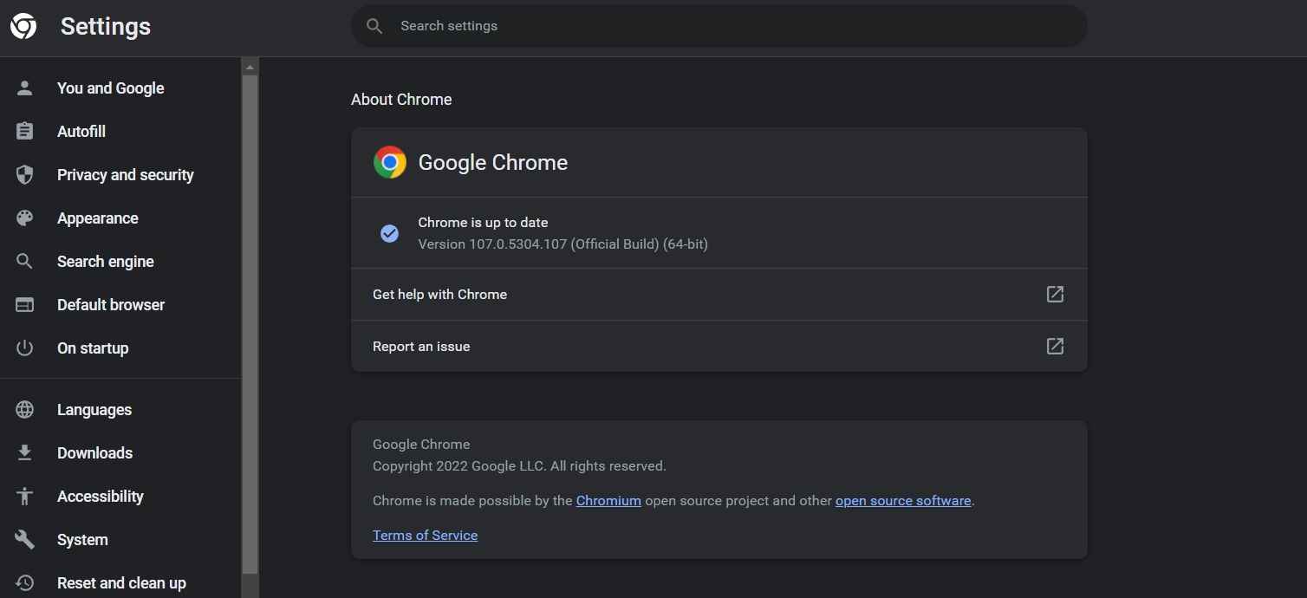Click the Reset and clean up history icon

point(24,582)
